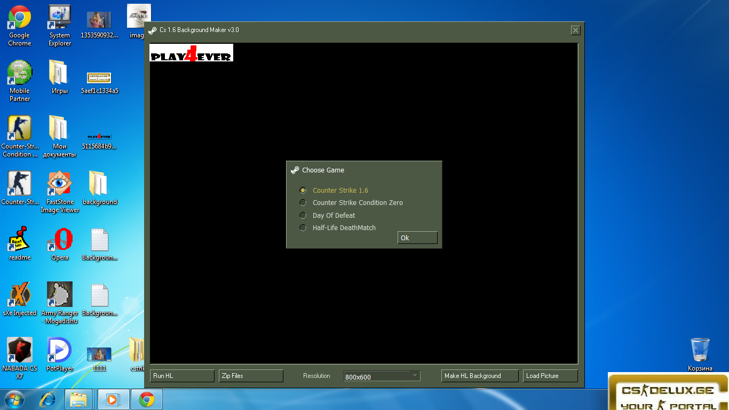Click the Play4Ever logo banner
The image size is (729, 410).
pos(191,53)
